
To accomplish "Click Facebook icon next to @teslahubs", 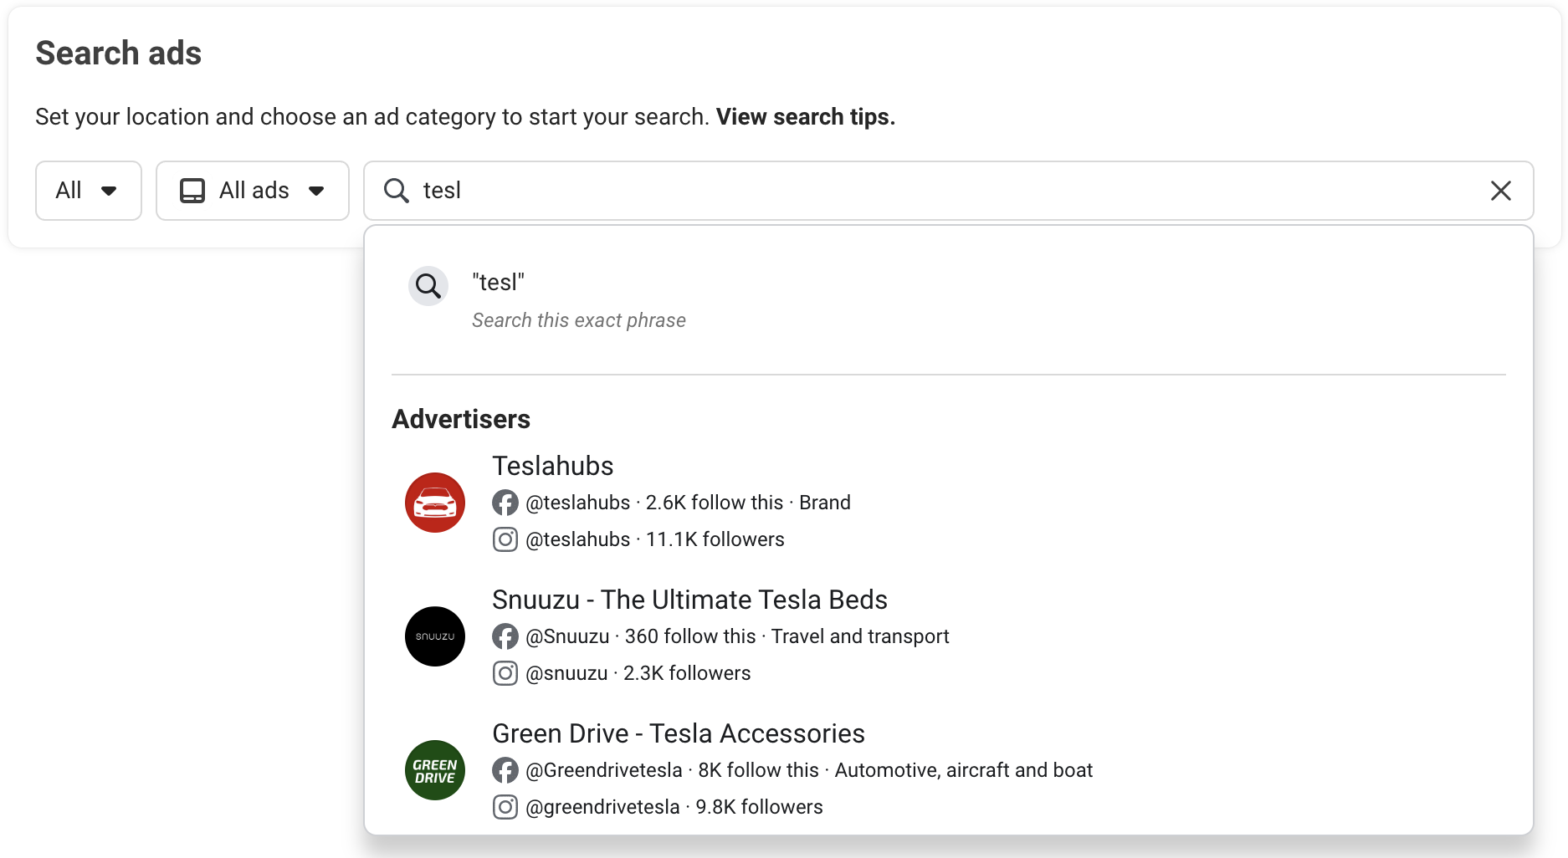I will [505, 503].
